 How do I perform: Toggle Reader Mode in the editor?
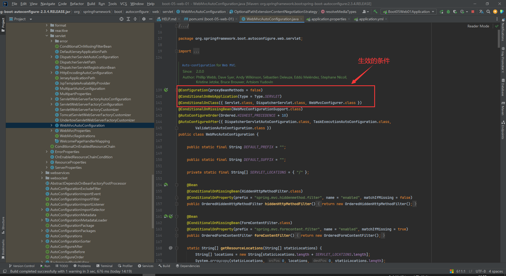click(478, 26)
